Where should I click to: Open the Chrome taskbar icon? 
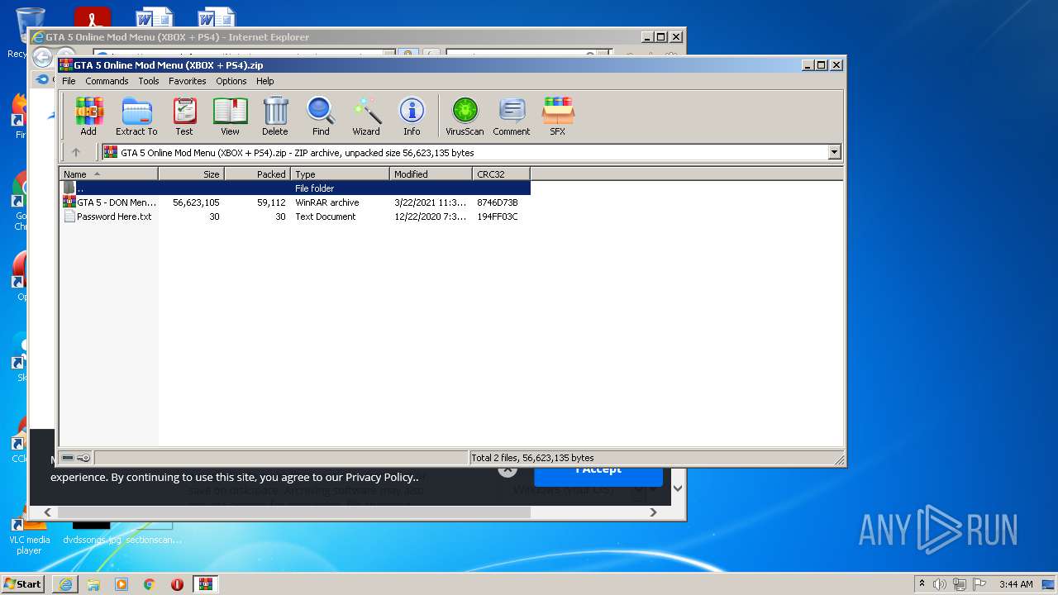149,584
